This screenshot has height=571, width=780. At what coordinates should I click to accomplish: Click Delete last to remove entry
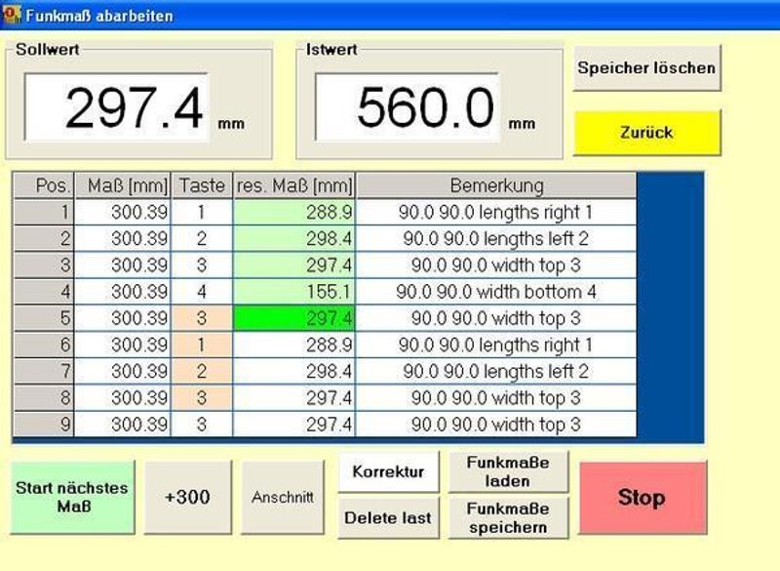point(387,518)
